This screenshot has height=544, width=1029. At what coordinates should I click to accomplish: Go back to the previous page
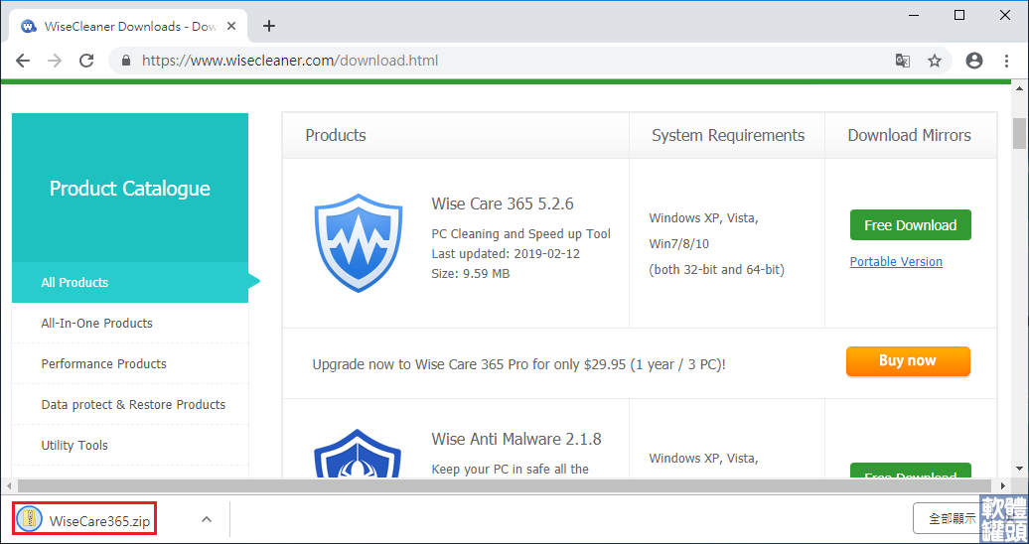pyautogui.click(x=23, y=61)
